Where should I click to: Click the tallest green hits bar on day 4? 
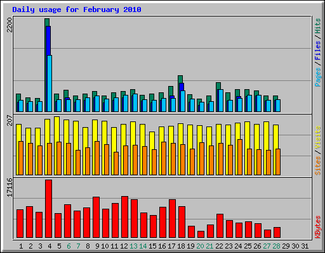(x=47, y=22)
